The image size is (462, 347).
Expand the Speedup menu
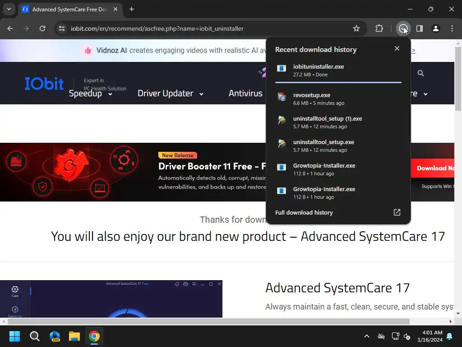coord(90,94)
